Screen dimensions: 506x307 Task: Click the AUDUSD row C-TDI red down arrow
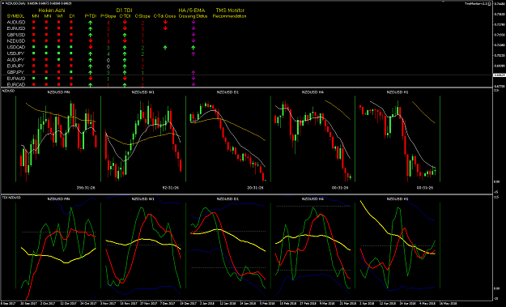click(125, 23)
